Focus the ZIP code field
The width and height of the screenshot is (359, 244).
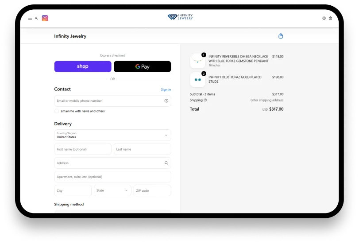pyautogui.click(x=152, y=190)
